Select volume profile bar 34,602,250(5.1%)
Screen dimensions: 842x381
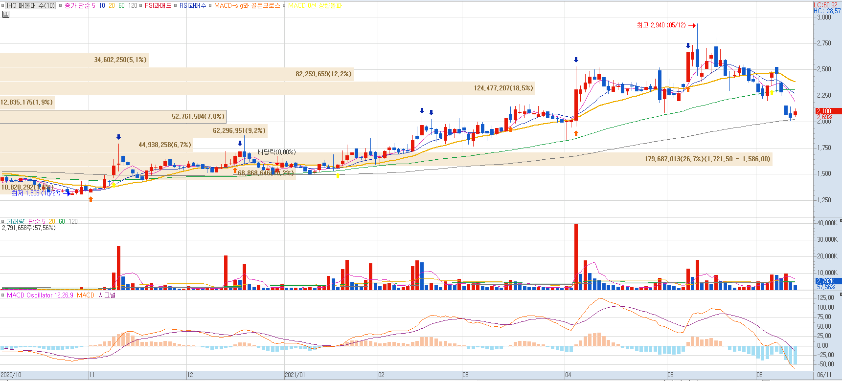[x=74, y=60]
